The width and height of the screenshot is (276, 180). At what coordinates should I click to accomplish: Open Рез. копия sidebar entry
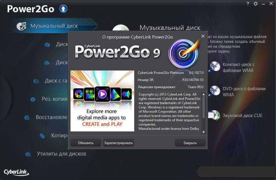tap(55, 99)
